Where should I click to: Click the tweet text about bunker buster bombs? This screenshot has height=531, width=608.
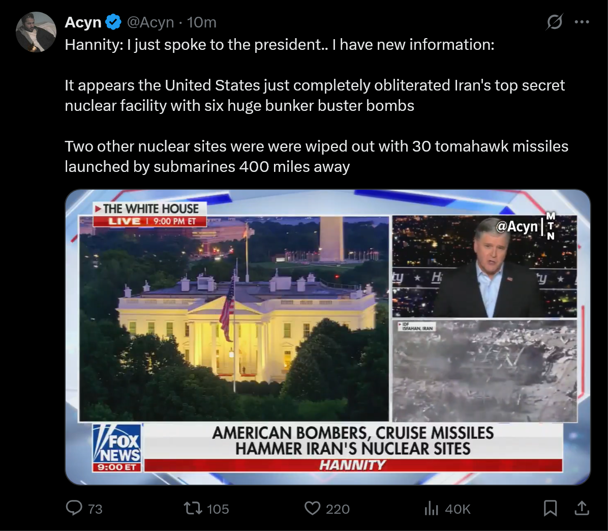pyautogui.click(x=315, y=96)
